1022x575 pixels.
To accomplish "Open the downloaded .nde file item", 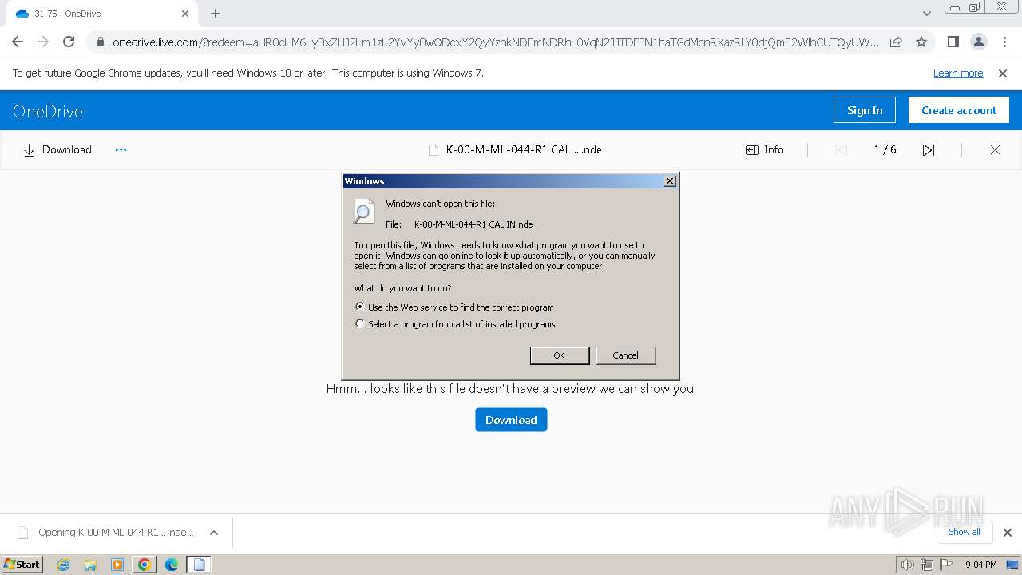I will click(106, 533).
